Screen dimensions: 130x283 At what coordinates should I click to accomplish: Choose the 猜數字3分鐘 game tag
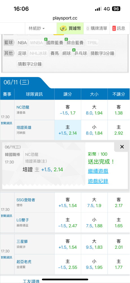[x=102, y=53]
